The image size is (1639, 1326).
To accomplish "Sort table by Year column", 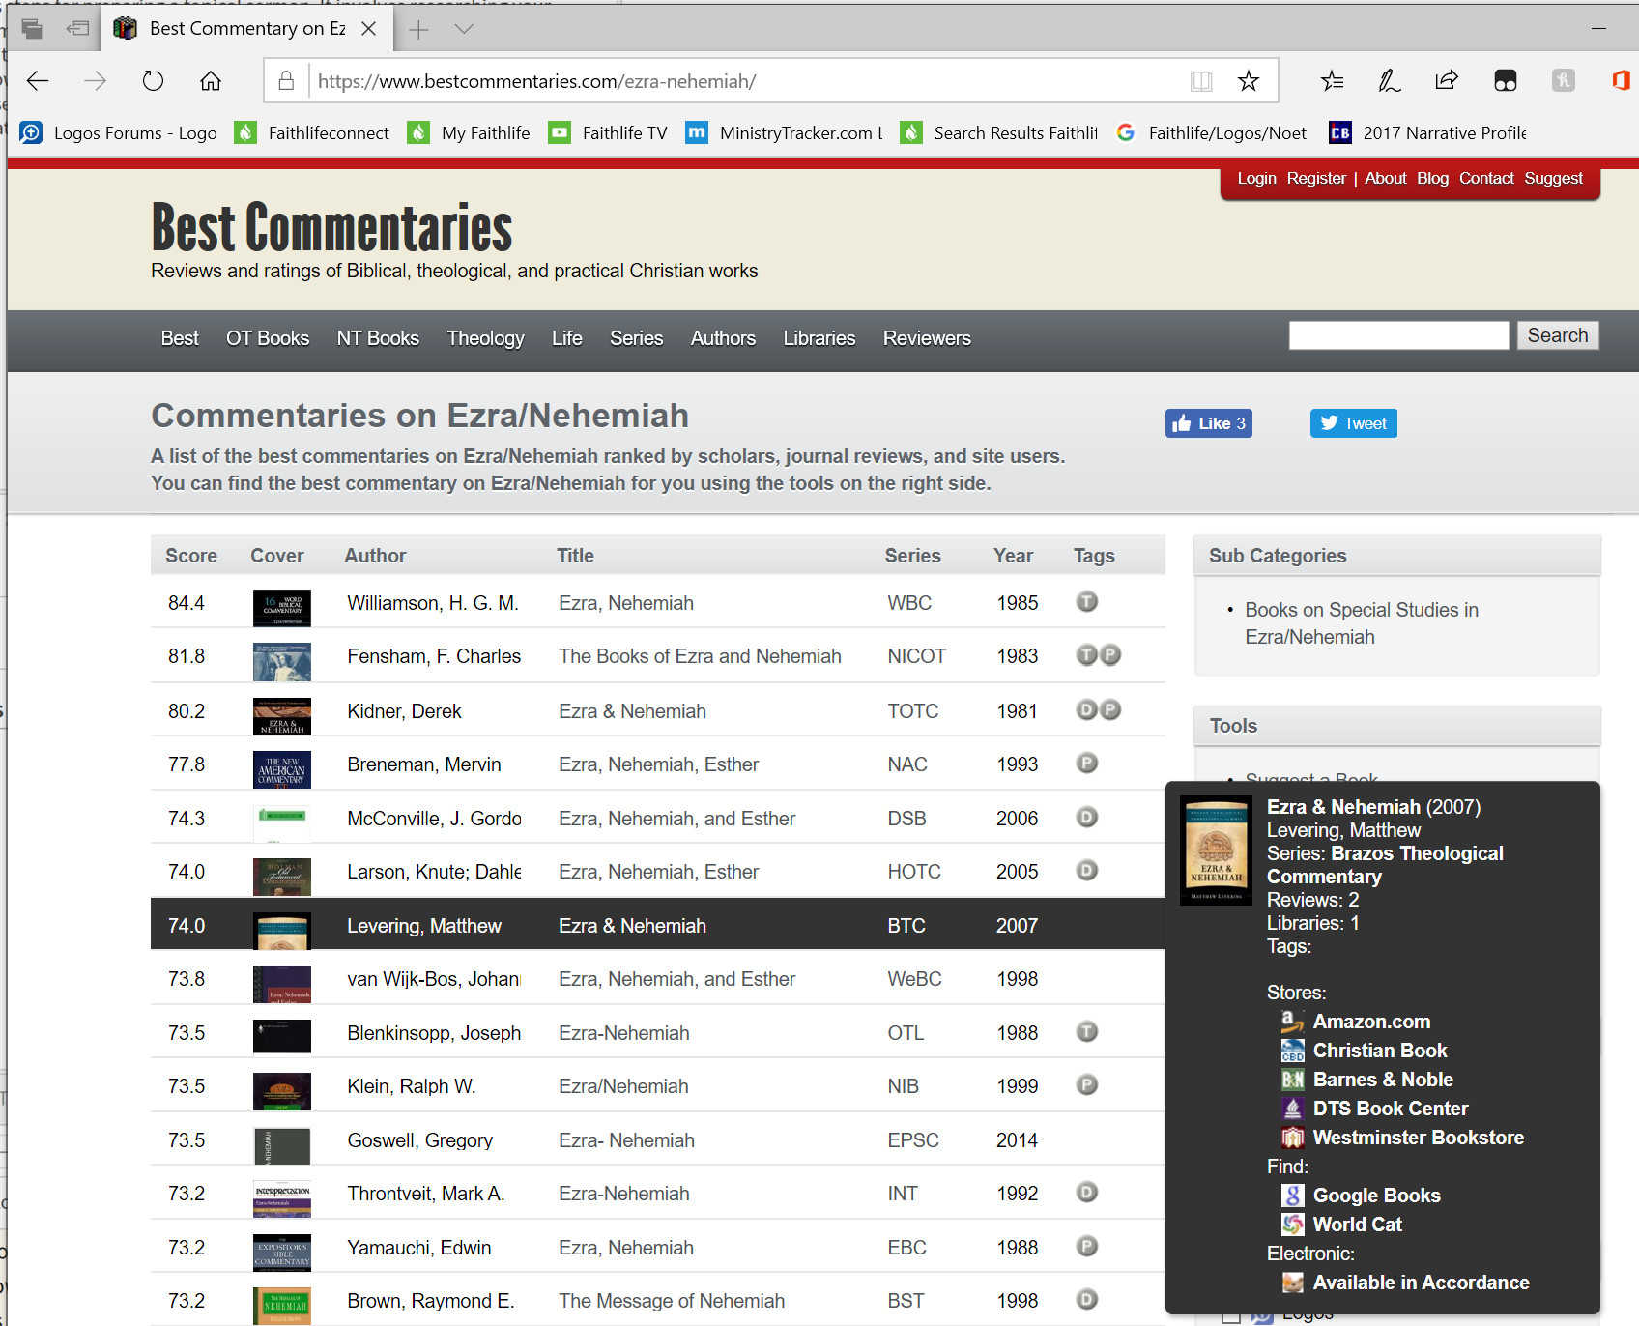I will [1013, 556].
